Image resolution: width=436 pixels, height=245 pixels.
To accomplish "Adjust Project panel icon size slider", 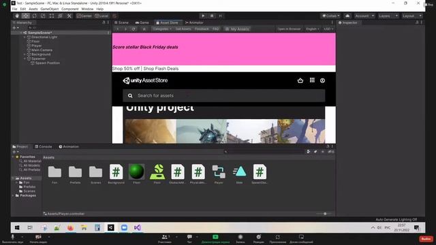I will point(325,214).
